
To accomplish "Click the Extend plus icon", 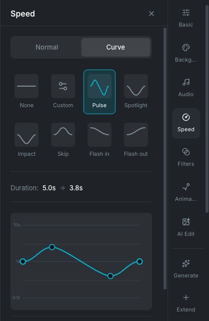I will [186, 297].
